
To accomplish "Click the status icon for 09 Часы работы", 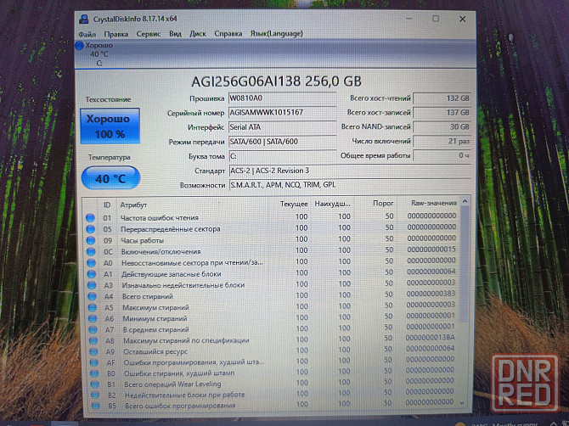I will coord(91,240).
